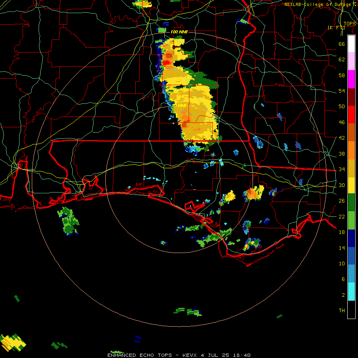
Task: Pick the navy blue legend swatch
Action: coord(351,238)
